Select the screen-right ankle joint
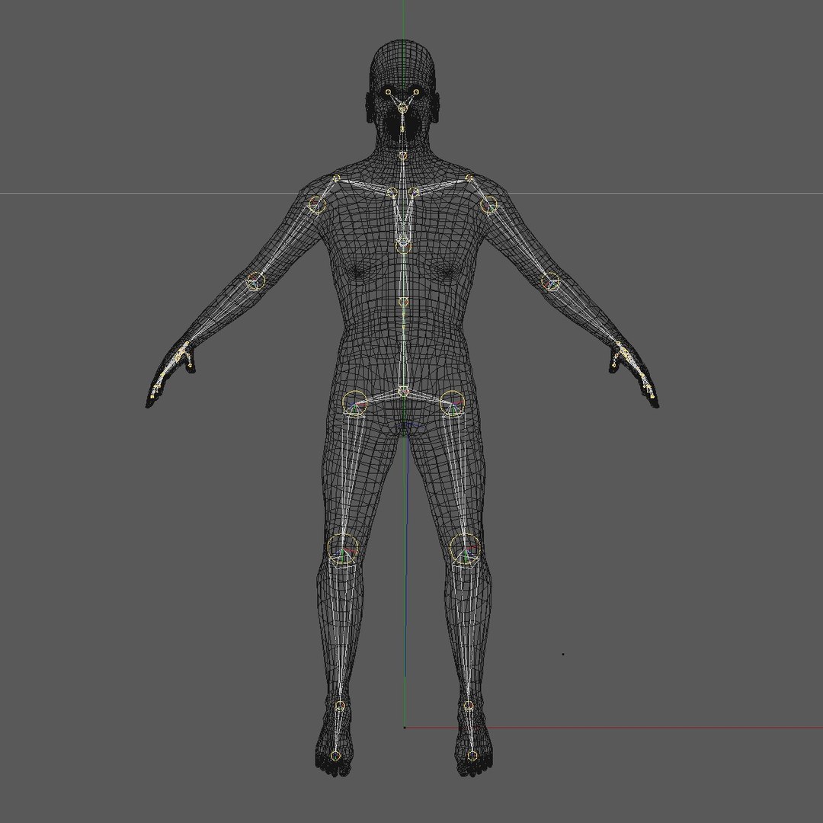The width and height of the screenshot is (823, 823). 469,706
